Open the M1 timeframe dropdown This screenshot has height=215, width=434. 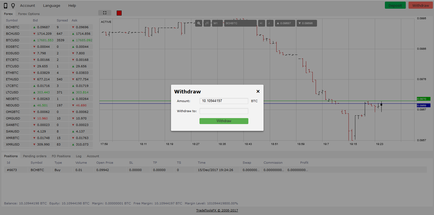point(217,23)
